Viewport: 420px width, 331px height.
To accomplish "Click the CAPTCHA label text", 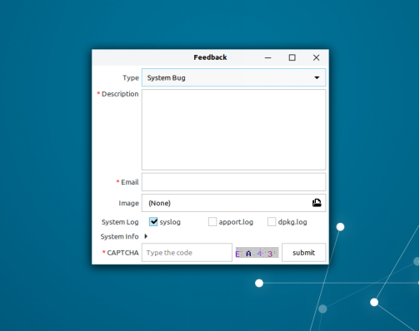I will coord(122,253).
